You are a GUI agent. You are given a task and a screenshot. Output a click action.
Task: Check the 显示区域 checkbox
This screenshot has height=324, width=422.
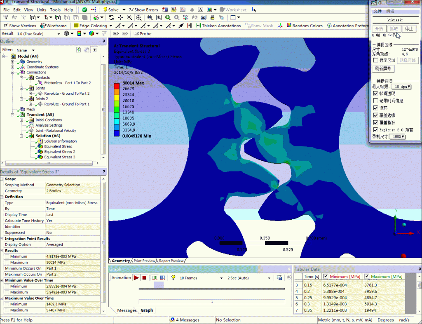pos(375,61)
